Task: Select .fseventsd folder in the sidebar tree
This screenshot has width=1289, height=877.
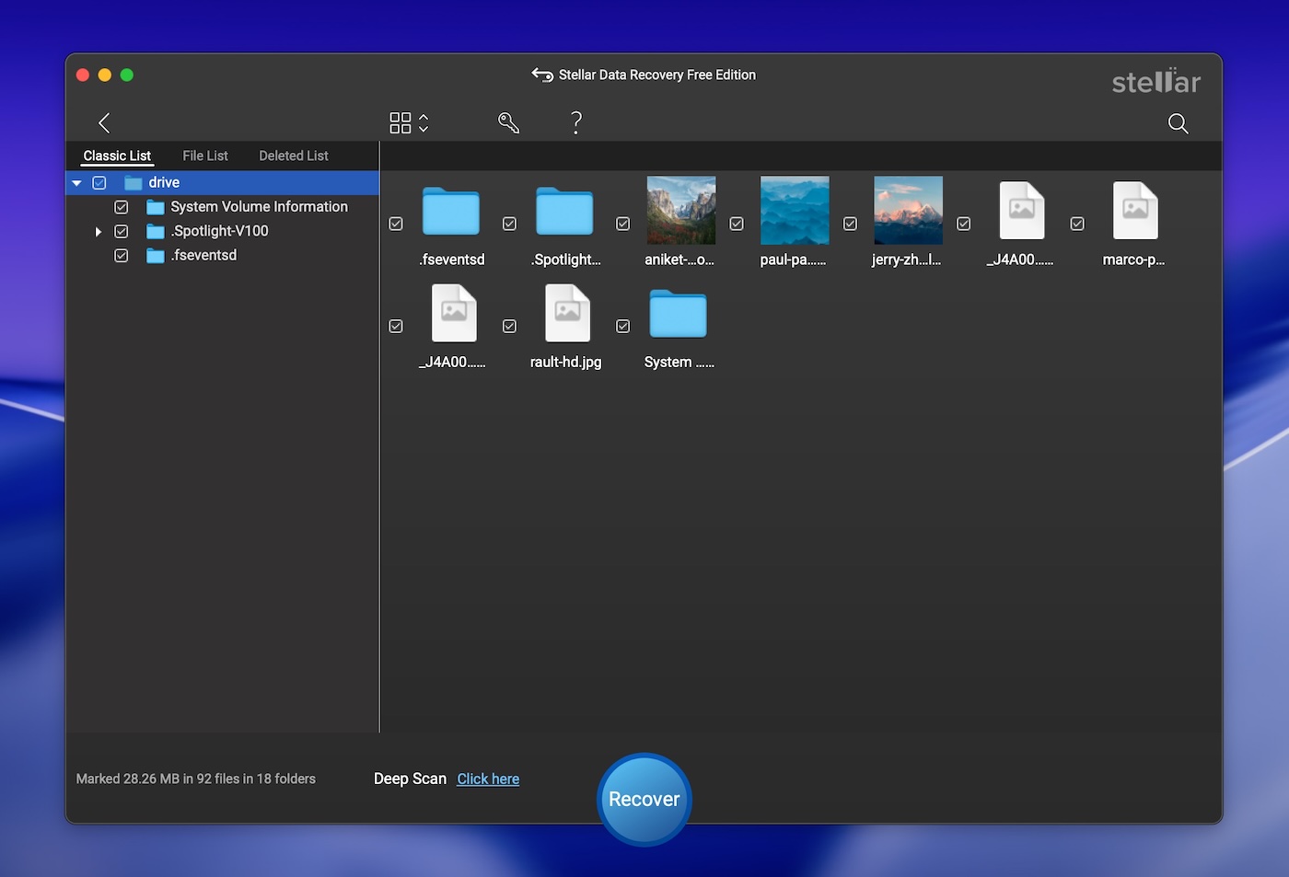Action: pyautogui.click(x=203, y=256)
